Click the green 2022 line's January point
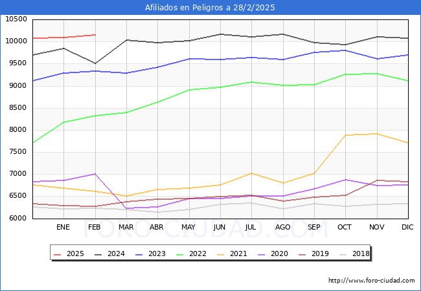The image size is (421, 291). (63, 122)
